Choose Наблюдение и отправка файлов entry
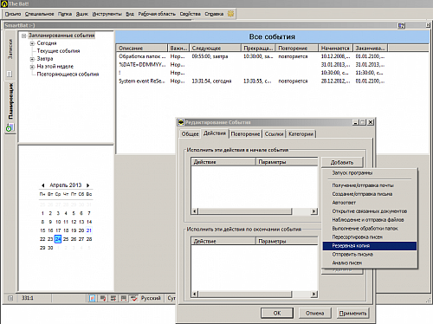This screenshot has width=433, height=324. click(x=369, y=220)
